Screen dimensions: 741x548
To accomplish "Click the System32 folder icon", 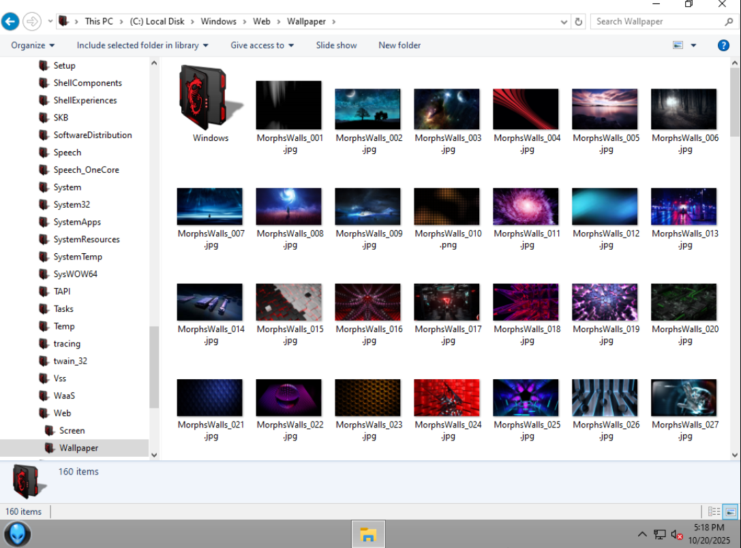I will tap(44, 204).
